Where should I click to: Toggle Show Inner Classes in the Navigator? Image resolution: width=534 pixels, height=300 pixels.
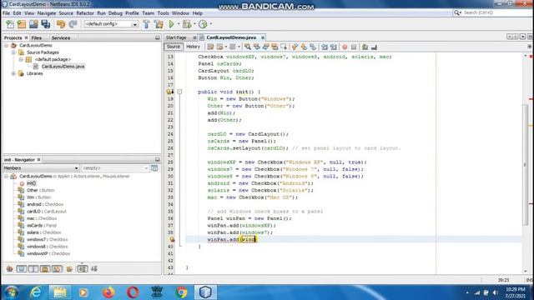point(57,269)
